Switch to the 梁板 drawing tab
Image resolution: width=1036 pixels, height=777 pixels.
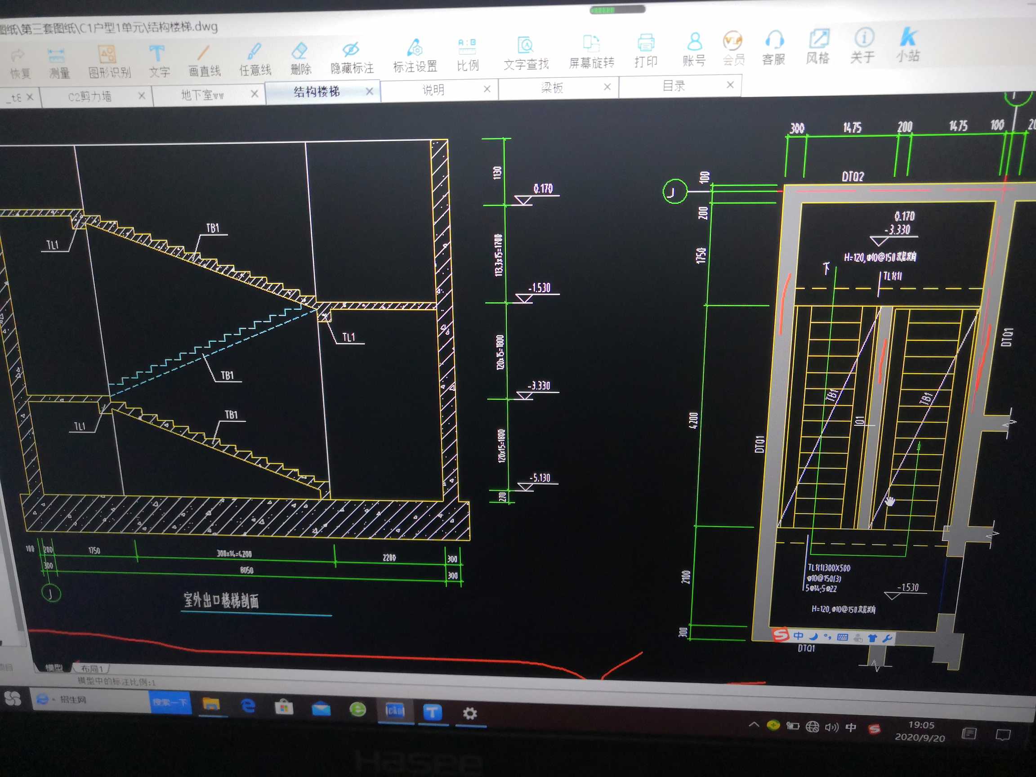coord(552,88)
